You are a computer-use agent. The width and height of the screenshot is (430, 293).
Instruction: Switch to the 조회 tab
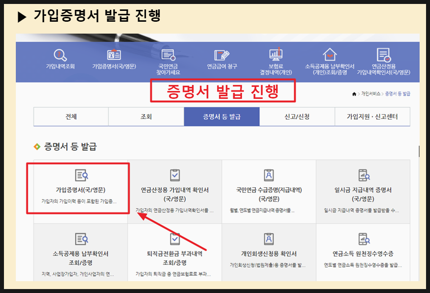[145, 116]
